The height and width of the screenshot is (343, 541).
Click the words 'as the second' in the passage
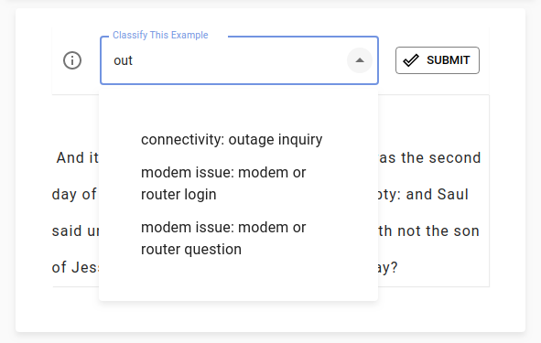pyautogui.click(x=429, y=158)
